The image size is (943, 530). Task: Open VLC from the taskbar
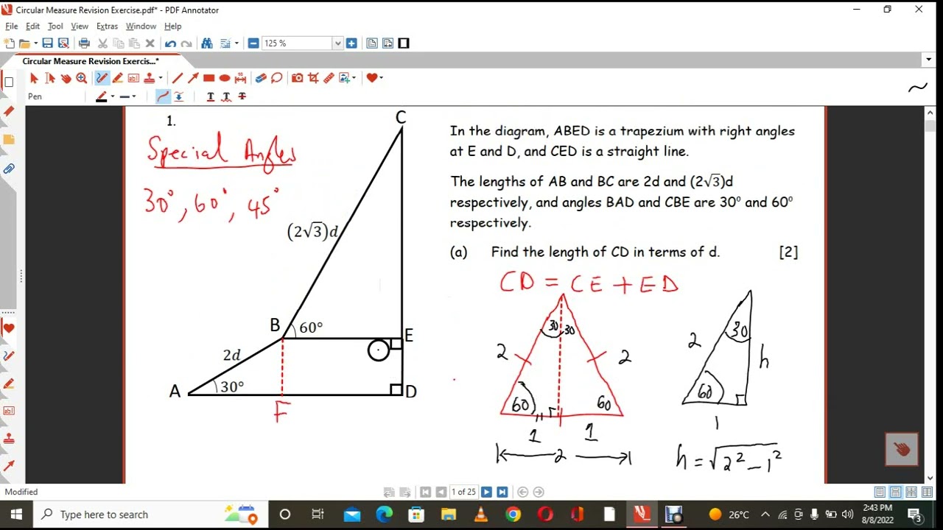click(x=480, y=515)
